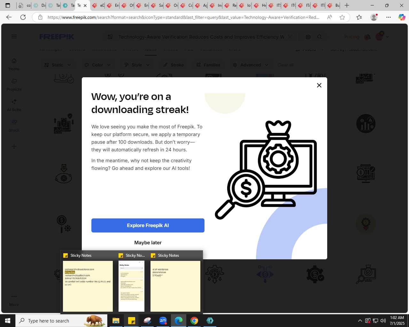Open Sticky Notes preview with wordpress id
This screenshot has width=409, height=327.
point(175,286)
